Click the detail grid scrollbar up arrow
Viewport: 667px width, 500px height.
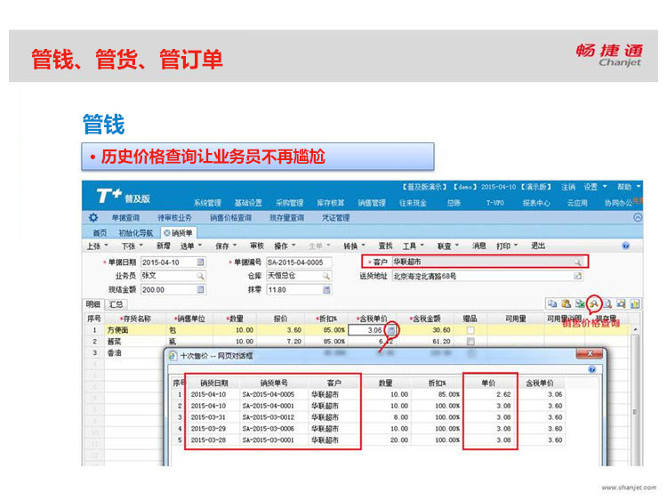pyautogui.click(x=635, y=330)
